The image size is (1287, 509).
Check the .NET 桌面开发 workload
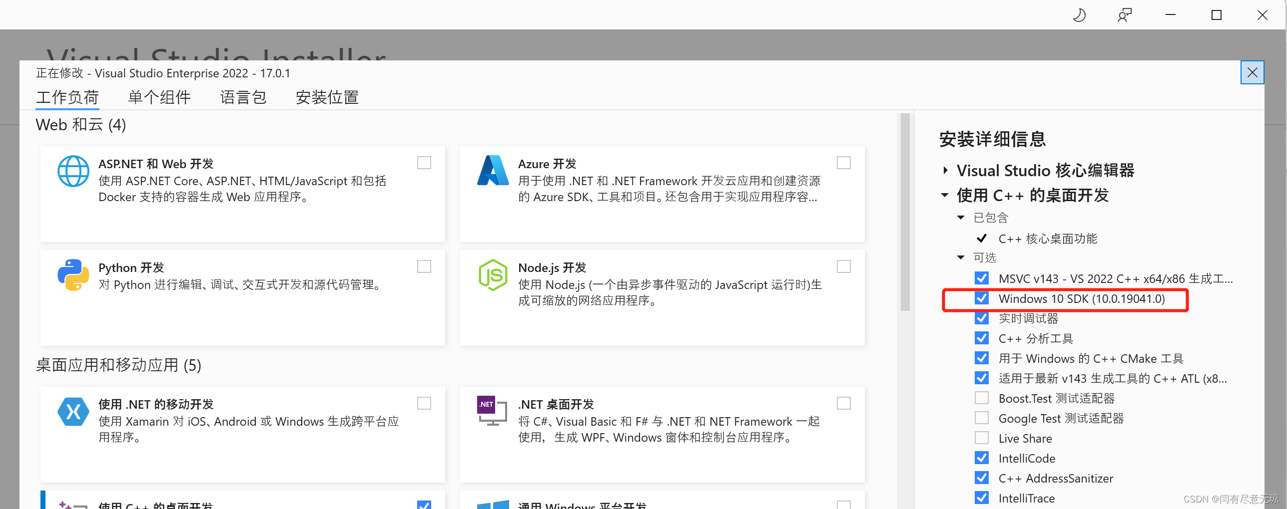[844, 404]
